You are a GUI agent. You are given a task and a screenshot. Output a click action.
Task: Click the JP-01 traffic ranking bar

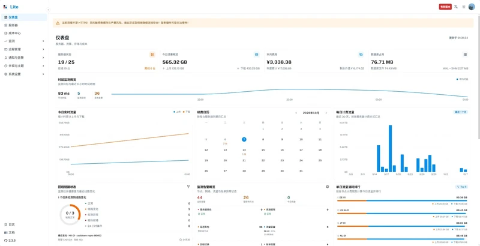pos(402,226)
